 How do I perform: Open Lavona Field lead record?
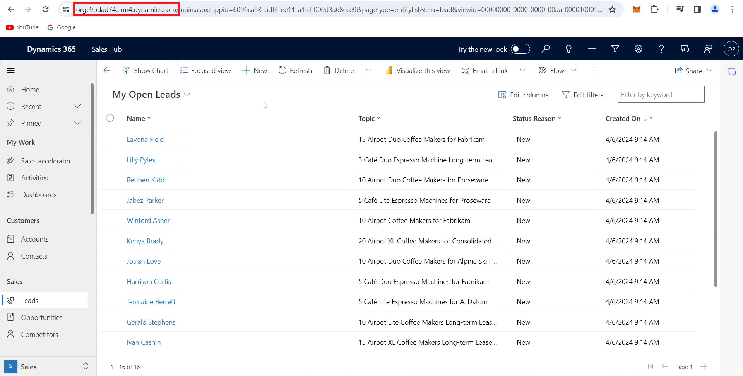click(145, 139)
